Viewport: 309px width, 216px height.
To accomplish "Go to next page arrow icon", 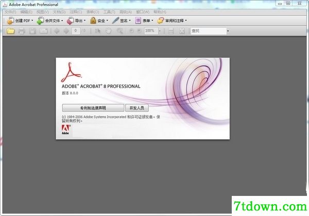I will (x=66, y=31).
